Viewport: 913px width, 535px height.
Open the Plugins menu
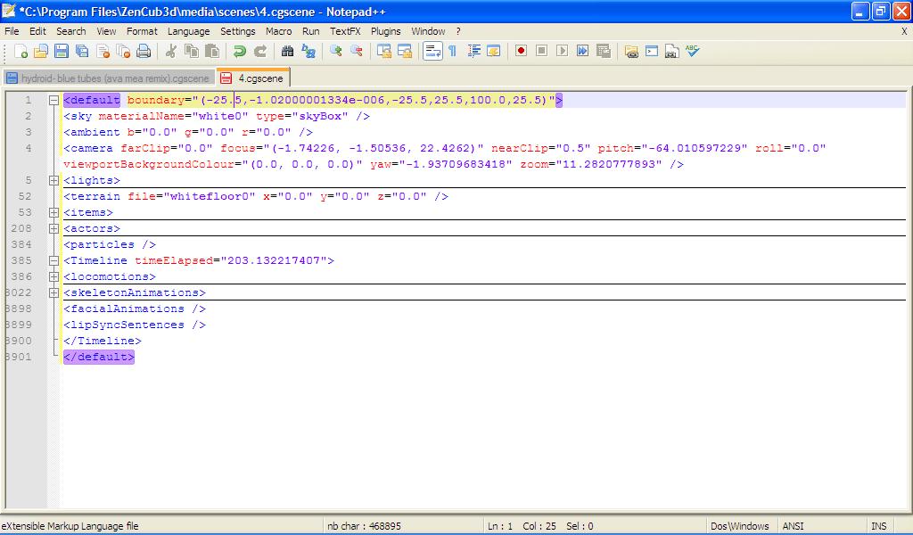pyautogui.click(x=386, y=31)
